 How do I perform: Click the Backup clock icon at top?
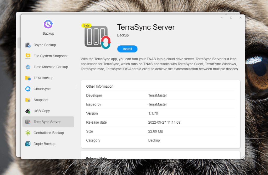click(48, 24)
